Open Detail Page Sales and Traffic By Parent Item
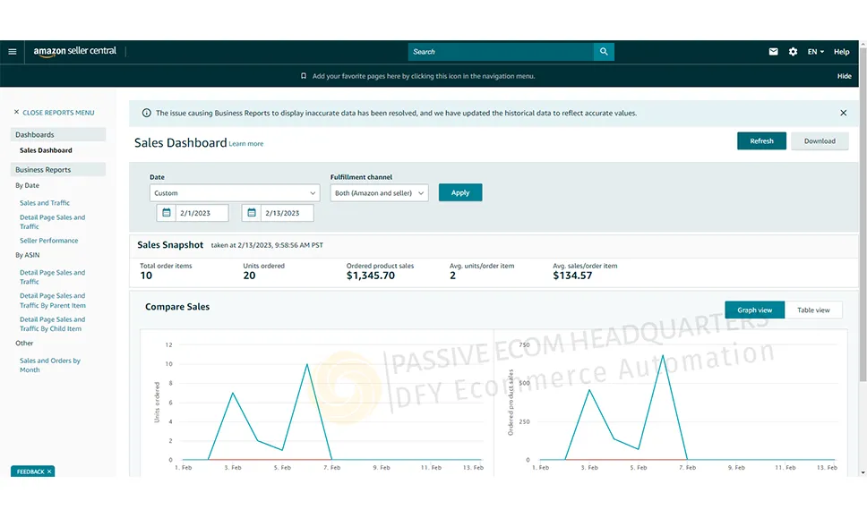Image resolution: width=867 pixels, height=518 pixels. tap(53, 301)
